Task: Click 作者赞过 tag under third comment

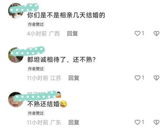Action: point(36,113)
